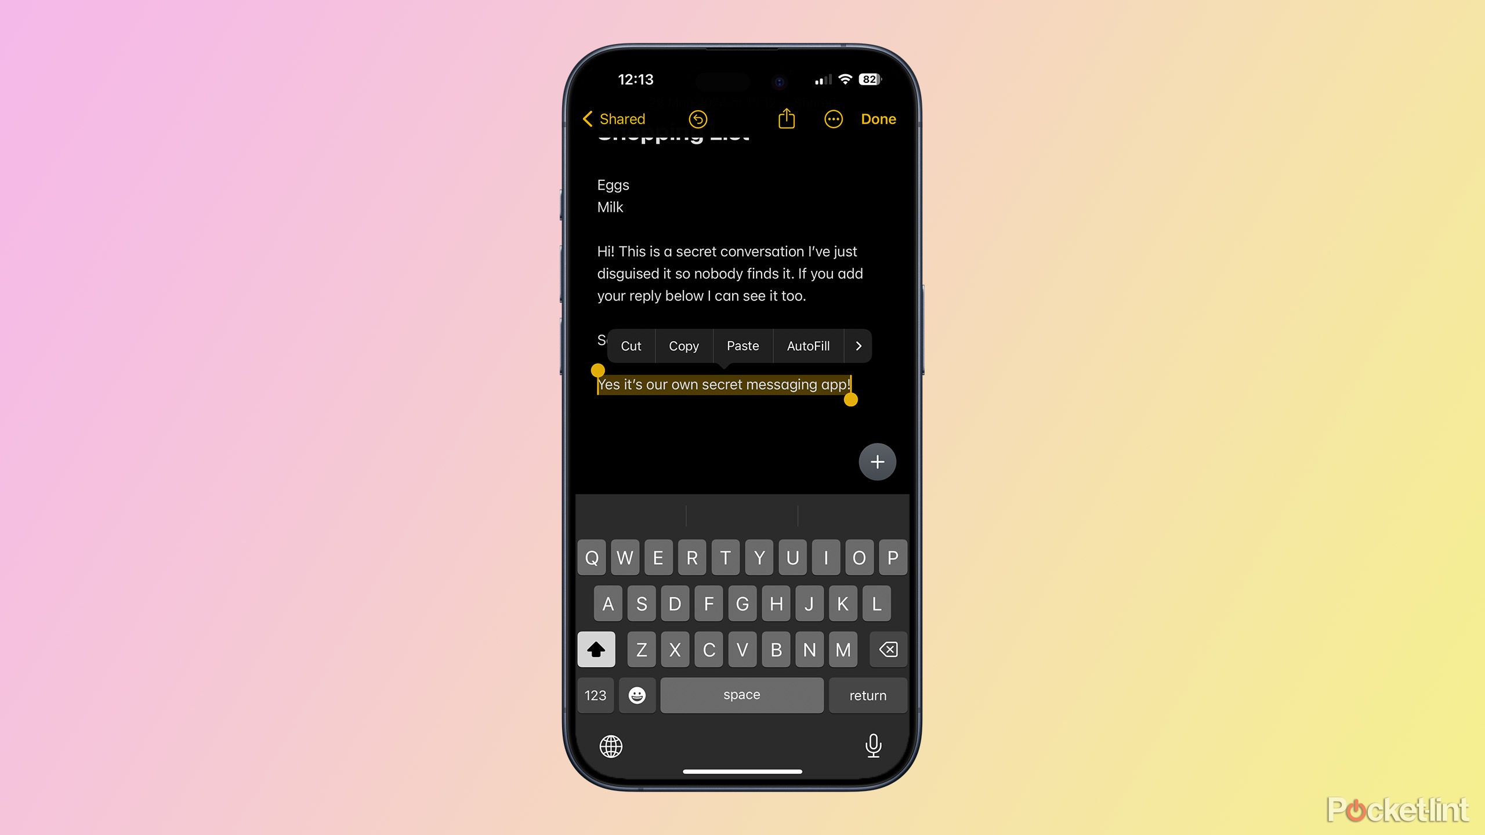Select Cut from context menu
Viewport: 1485px width, 835px height.
click(x=631, y=346)
